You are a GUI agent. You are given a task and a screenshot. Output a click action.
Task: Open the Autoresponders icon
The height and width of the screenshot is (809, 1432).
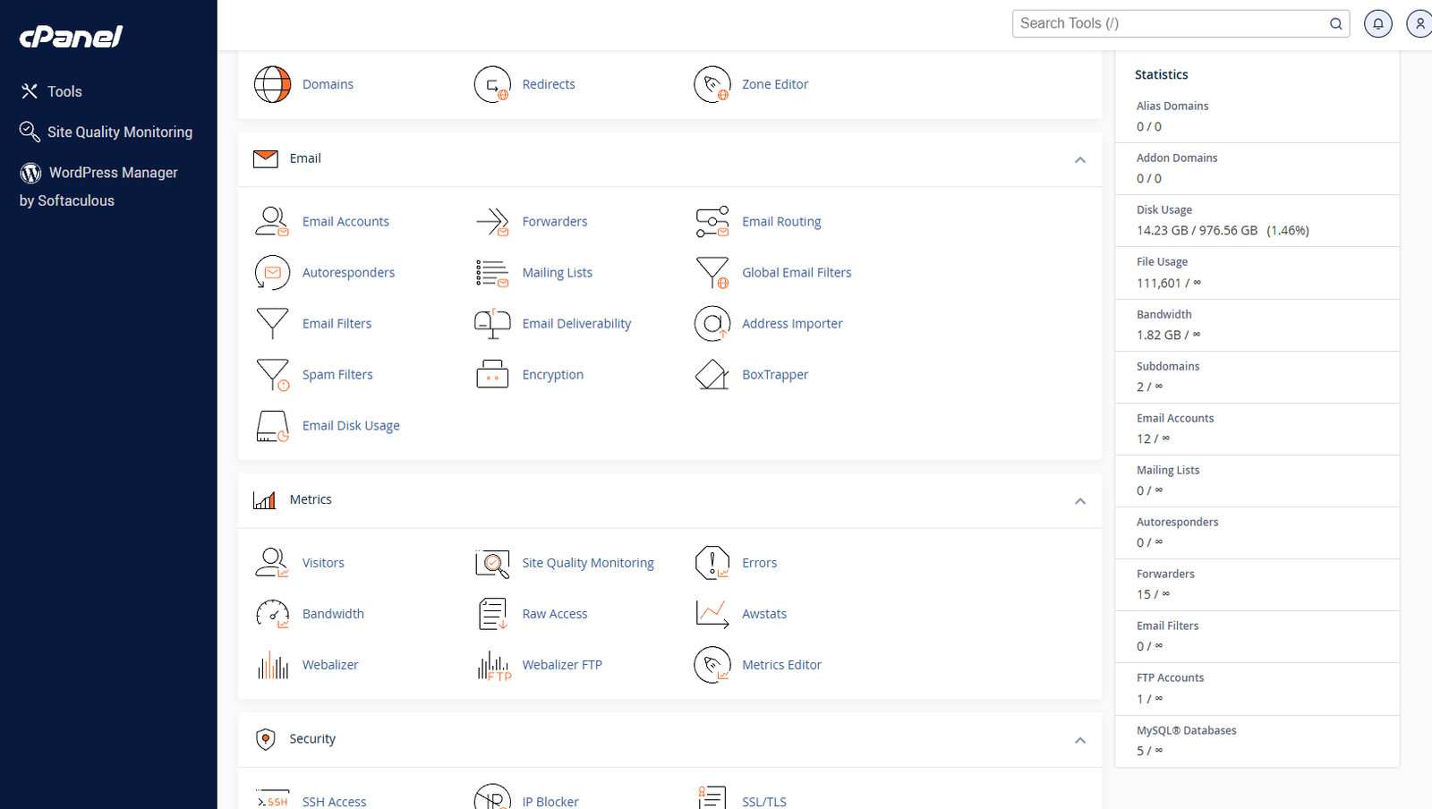coord(272,273)
